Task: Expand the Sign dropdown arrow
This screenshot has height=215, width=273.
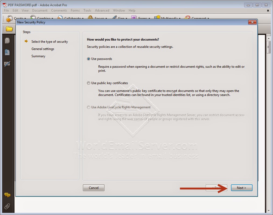Action: click(126, 18)
